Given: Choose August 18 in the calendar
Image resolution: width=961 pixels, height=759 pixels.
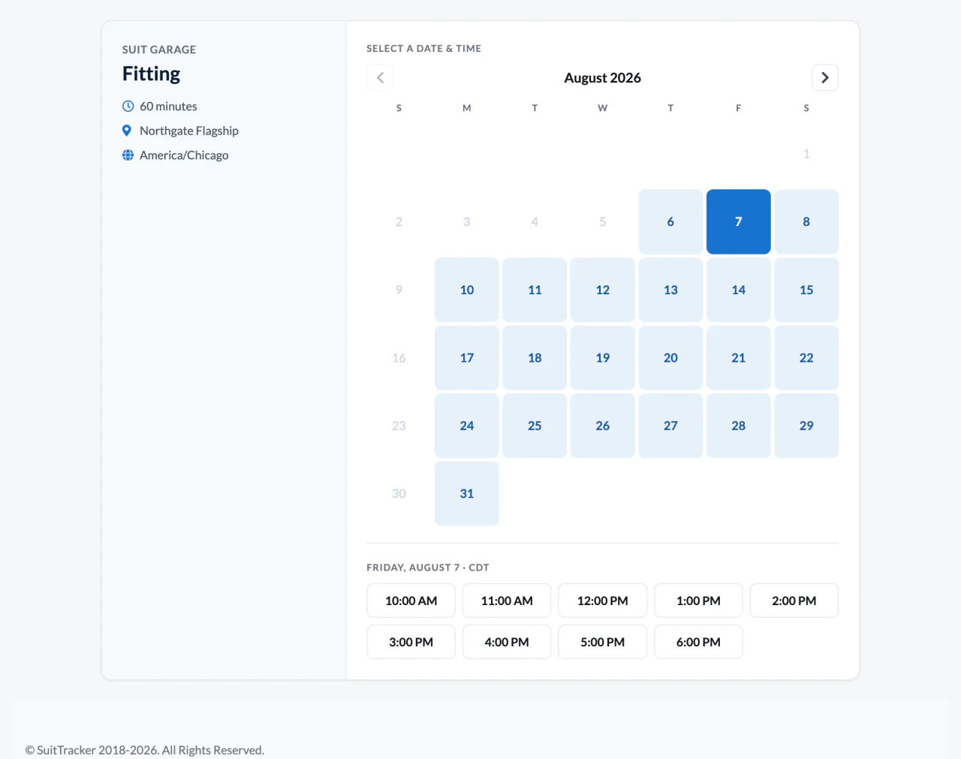Looking at the screenshot, I should click(535, 357).
